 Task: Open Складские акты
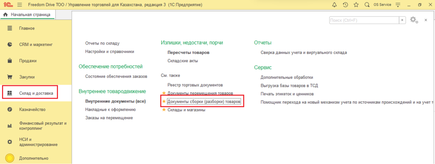183,61
